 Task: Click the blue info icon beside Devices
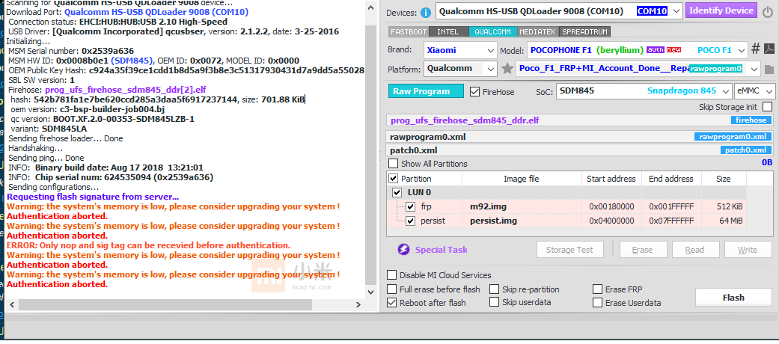pos(426,12)
